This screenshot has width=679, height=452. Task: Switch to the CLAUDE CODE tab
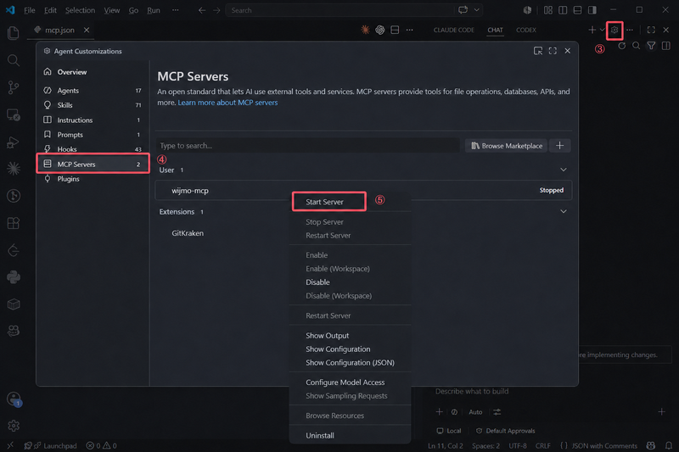[454, 30]
